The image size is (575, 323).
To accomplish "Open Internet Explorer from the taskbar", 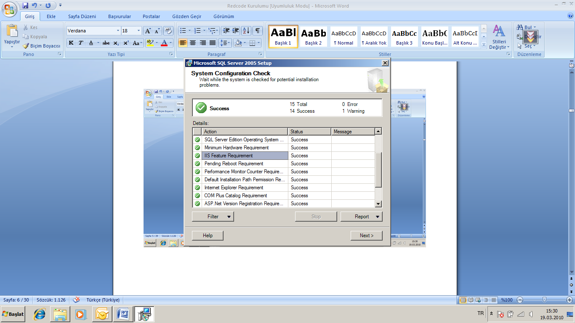I will tap(40, 314).
